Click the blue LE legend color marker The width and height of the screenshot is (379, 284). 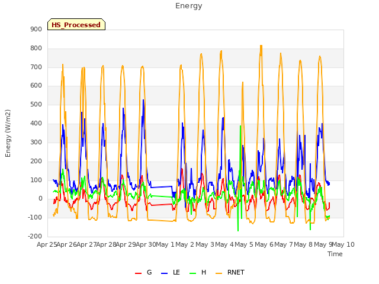[x=165, y=273]
